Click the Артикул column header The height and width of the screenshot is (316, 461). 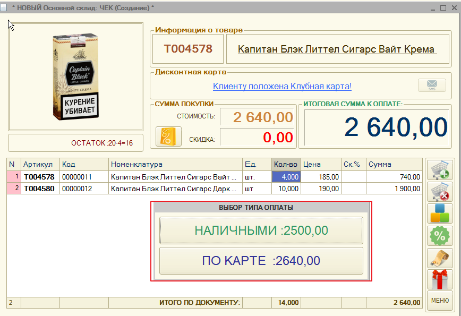pos(40,164)
